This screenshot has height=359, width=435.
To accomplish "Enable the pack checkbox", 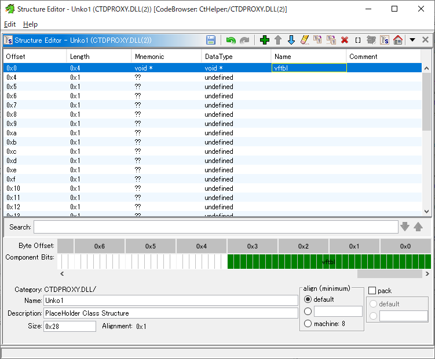I will pyautogui.click(x=372, y=291).
